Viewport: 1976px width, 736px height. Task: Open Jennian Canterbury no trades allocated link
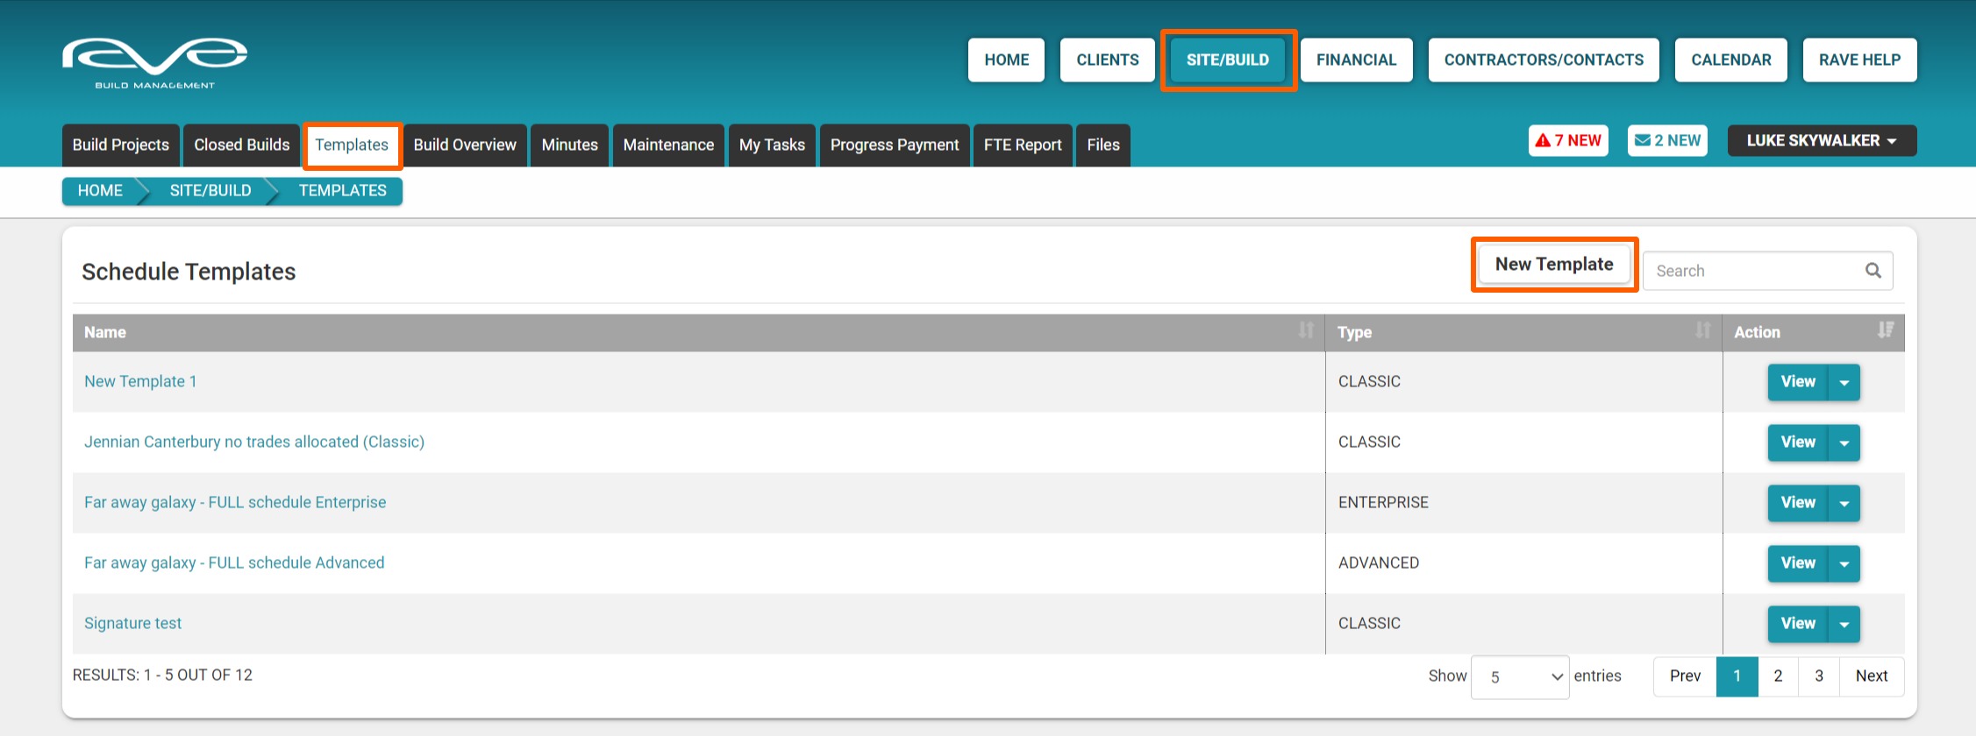coord(254,442)
